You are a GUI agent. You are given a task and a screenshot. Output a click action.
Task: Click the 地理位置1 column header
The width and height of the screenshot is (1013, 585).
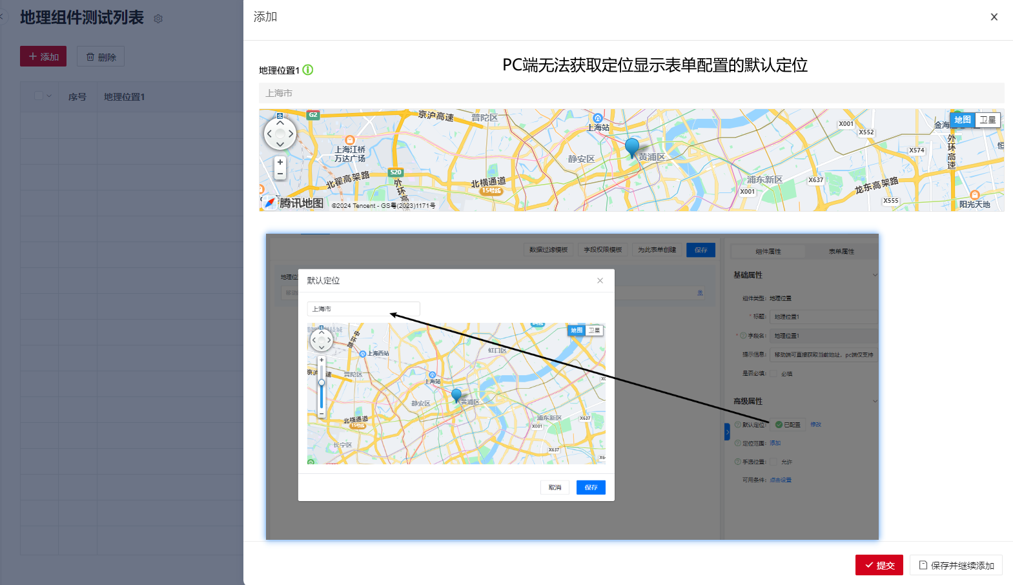(125, 97)
